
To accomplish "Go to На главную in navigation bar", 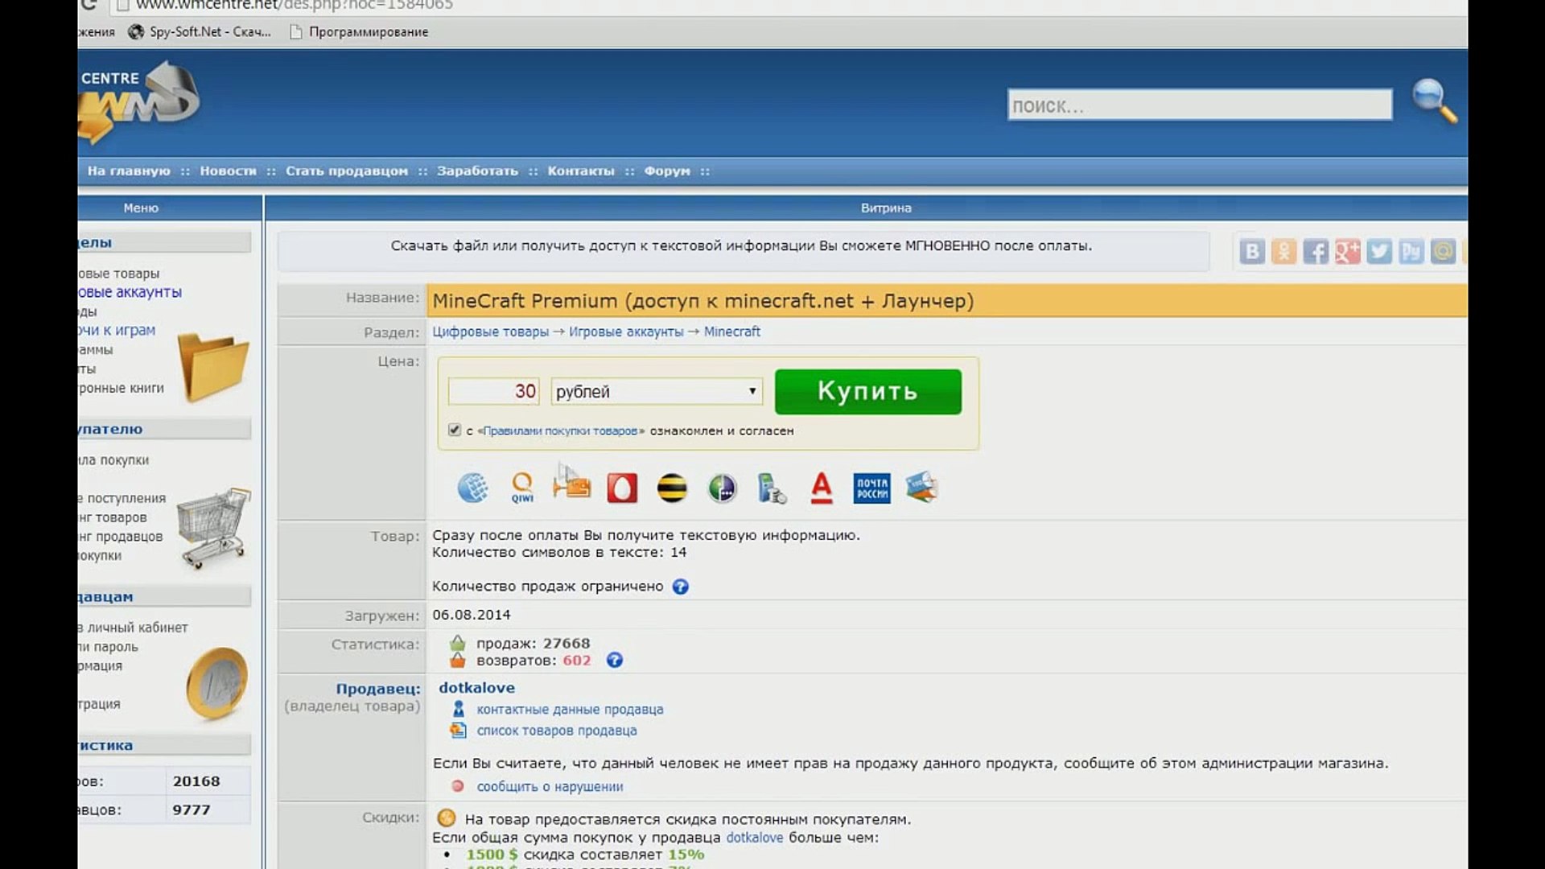I will pos(129,171).
